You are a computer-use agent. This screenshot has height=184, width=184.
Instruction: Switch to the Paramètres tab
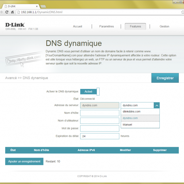click(106, 26)
